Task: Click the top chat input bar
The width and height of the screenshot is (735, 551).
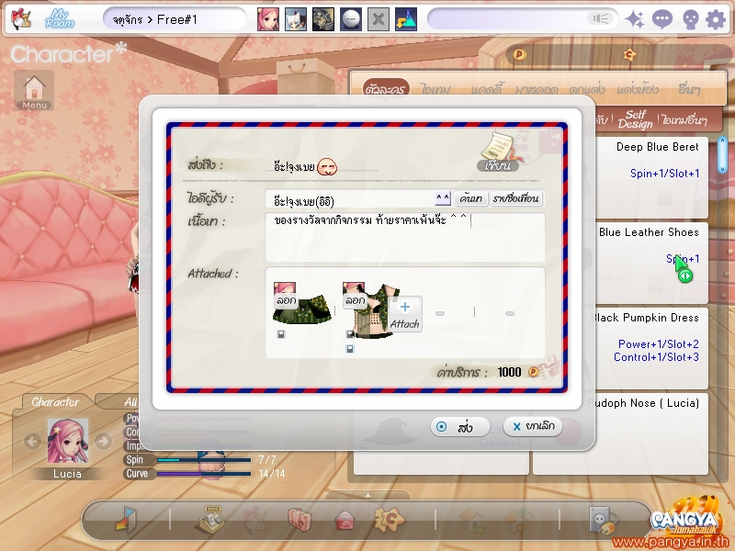Action: pyautogui.click(x=522, y=19)
